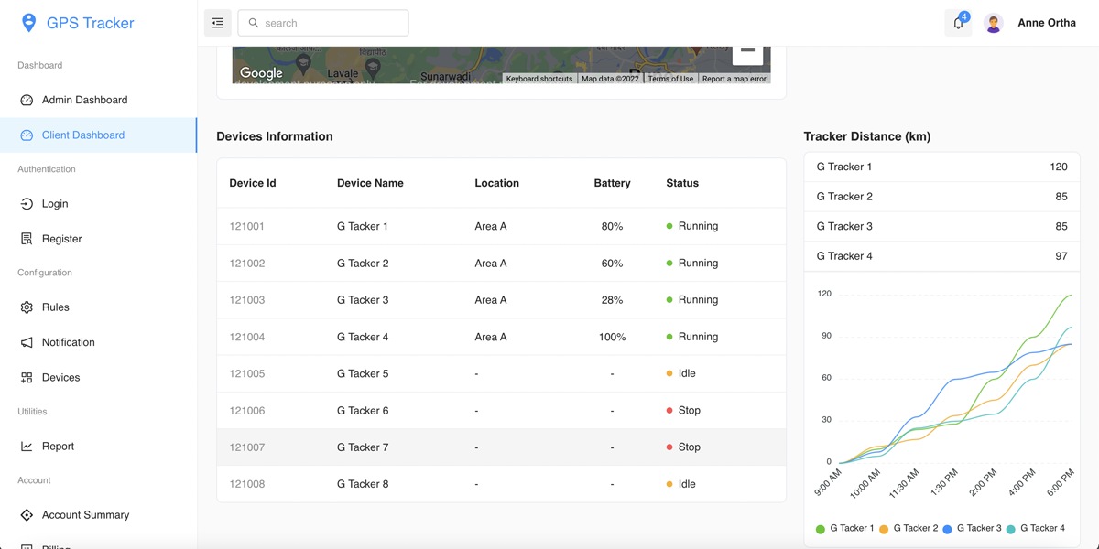Click the Login arrow icon
The image size is (1099, 549).
tap(27, 203)
